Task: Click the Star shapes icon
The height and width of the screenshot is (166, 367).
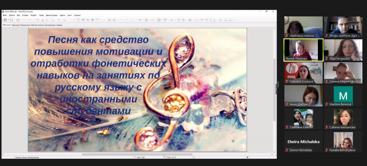Action: tap(172, 20)
